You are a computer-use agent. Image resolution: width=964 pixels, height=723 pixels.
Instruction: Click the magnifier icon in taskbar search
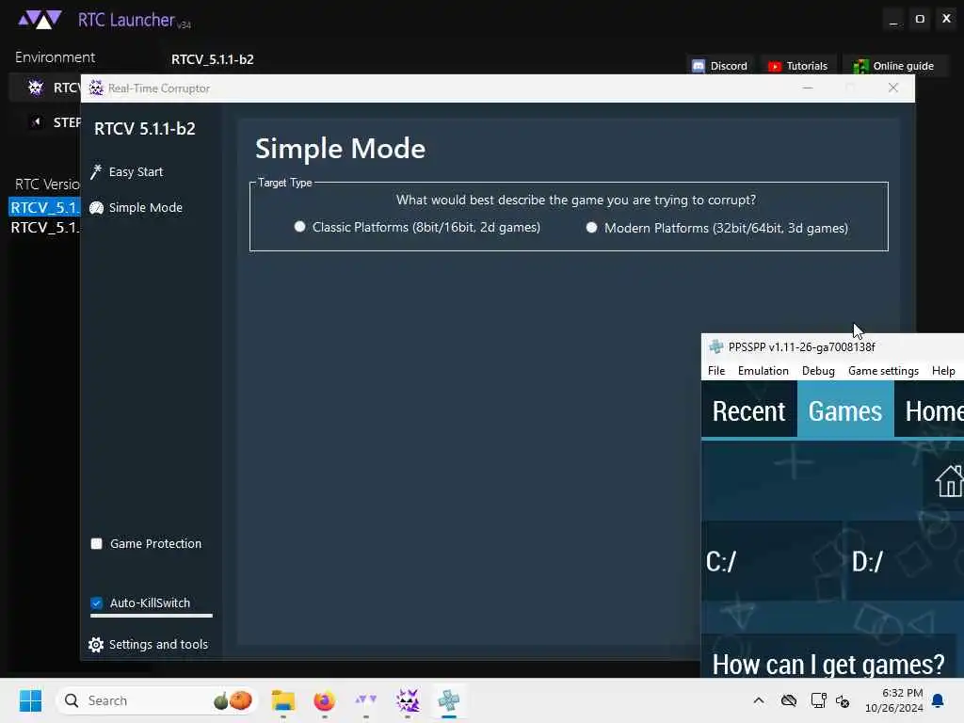(72, 700)
